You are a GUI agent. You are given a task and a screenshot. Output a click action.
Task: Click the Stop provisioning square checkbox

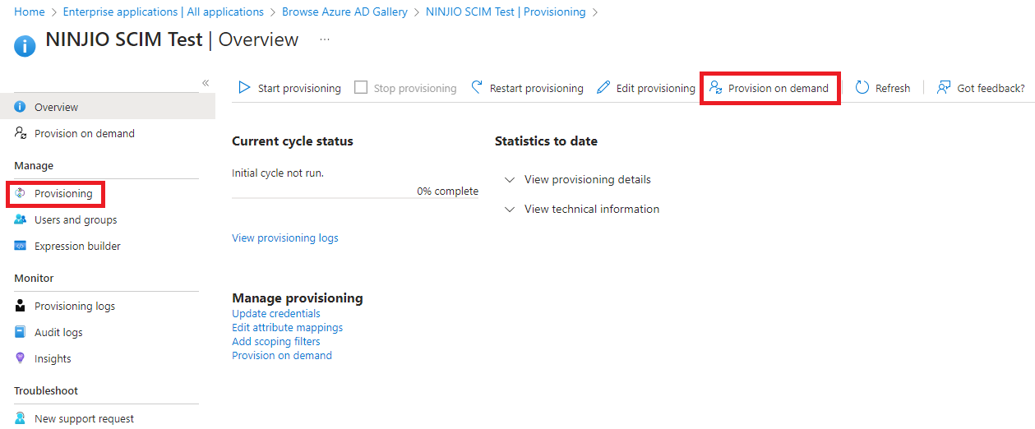point(361,88)
